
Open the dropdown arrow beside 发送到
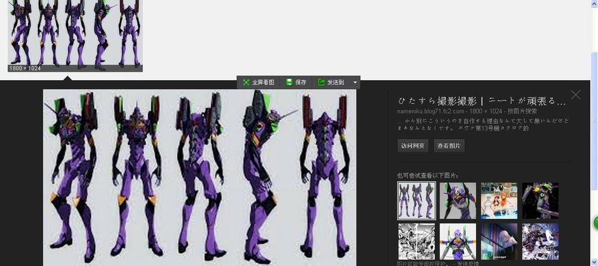point(355,82)
